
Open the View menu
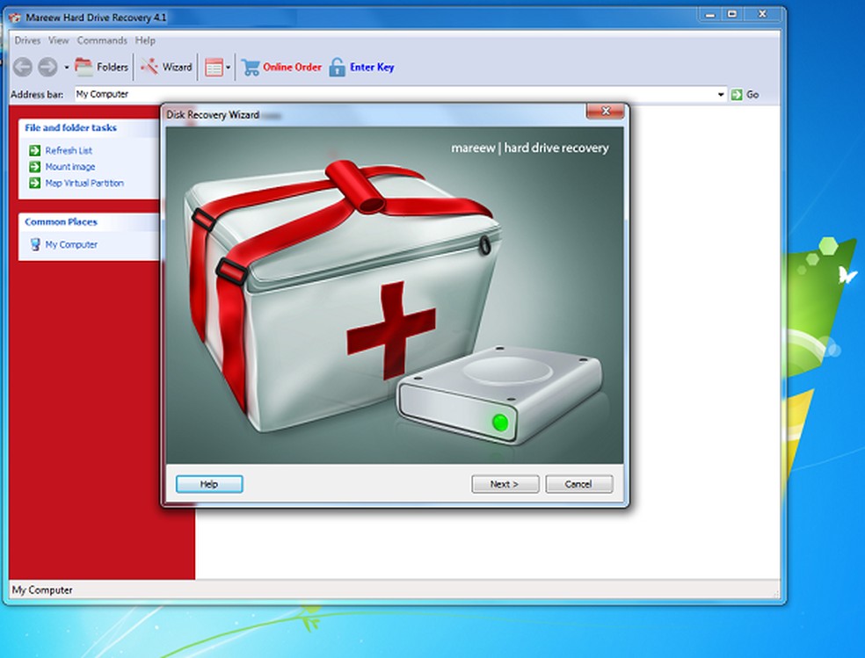(59, 40)
